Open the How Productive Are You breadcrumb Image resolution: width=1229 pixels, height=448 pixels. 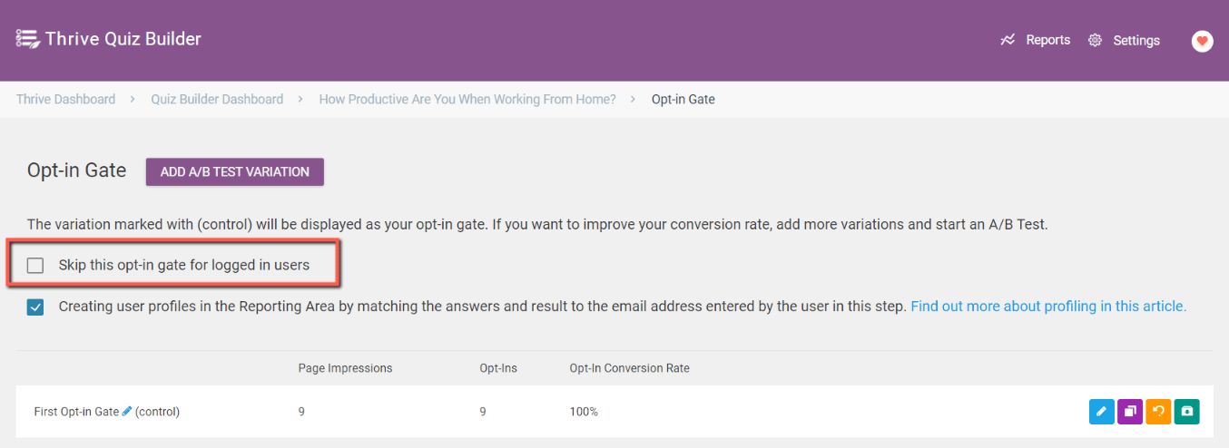click(x=467, y=100)
